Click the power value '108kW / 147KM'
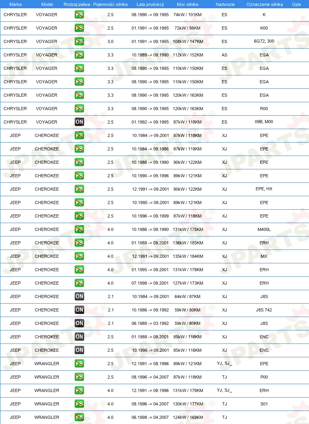The width and height of the screenshot is (309, 424). tap(188, 41)
